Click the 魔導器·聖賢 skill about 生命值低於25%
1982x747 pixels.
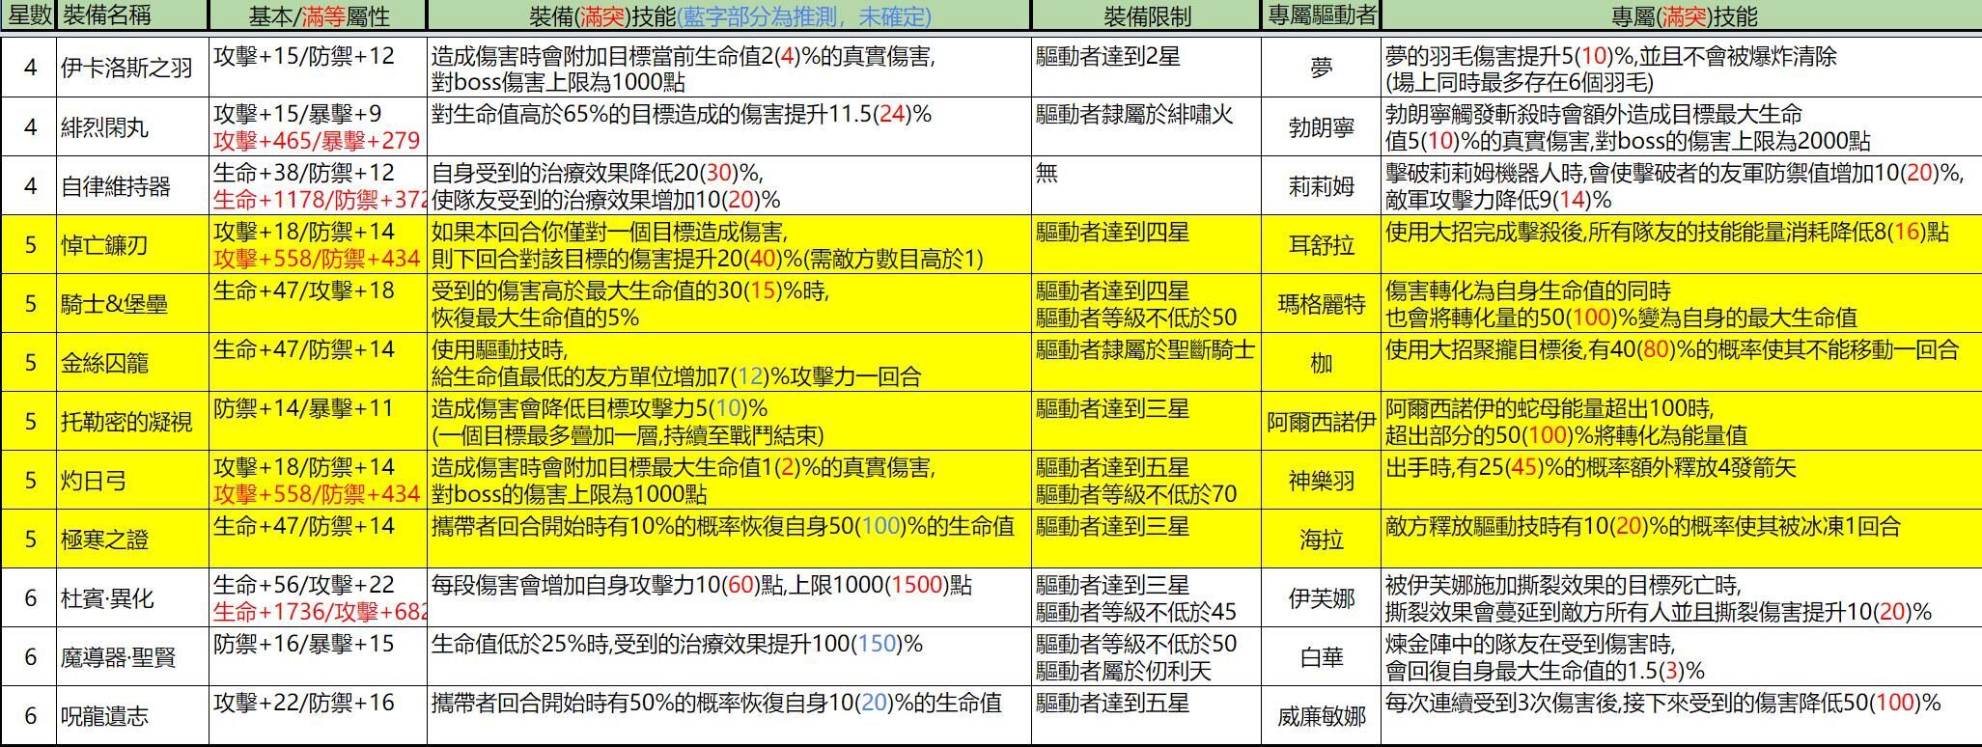coord(729,656)
